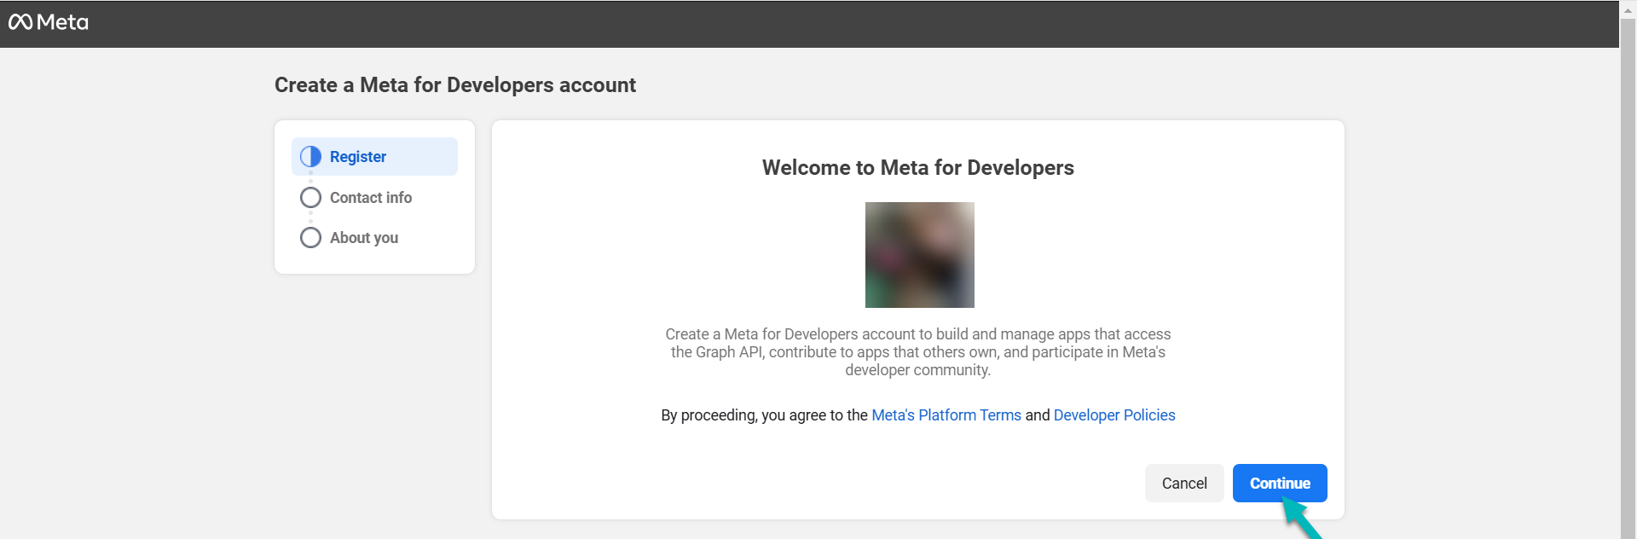Click the blue Continue button
Image resolution: width=1637 pixels, height=539 pixels.
[1280, 484]
